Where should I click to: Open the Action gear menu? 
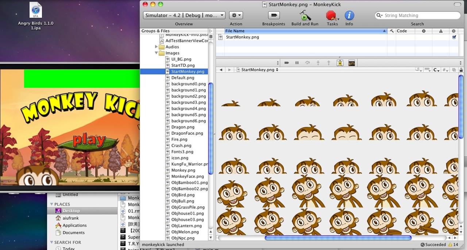(236, 15)
